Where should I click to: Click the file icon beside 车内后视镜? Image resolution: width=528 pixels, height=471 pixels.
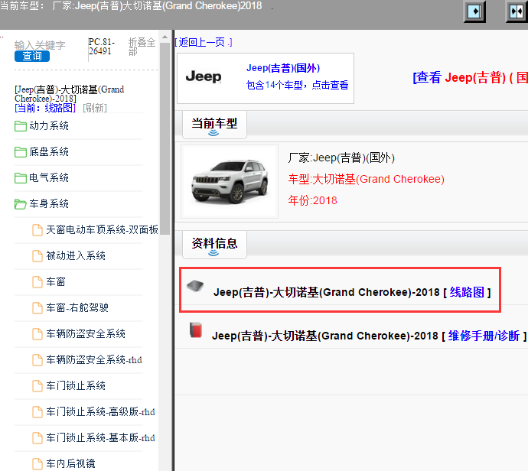(37, 464)
